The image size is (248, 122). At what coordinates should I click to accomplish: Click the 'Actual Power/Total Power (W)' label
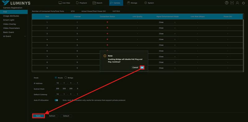pos(94,11)
